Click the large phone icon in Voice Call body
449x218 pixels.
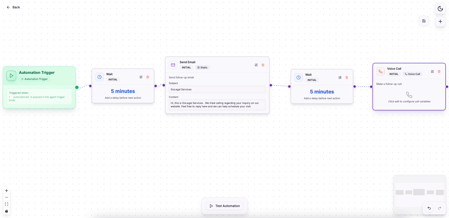point(409,95)
